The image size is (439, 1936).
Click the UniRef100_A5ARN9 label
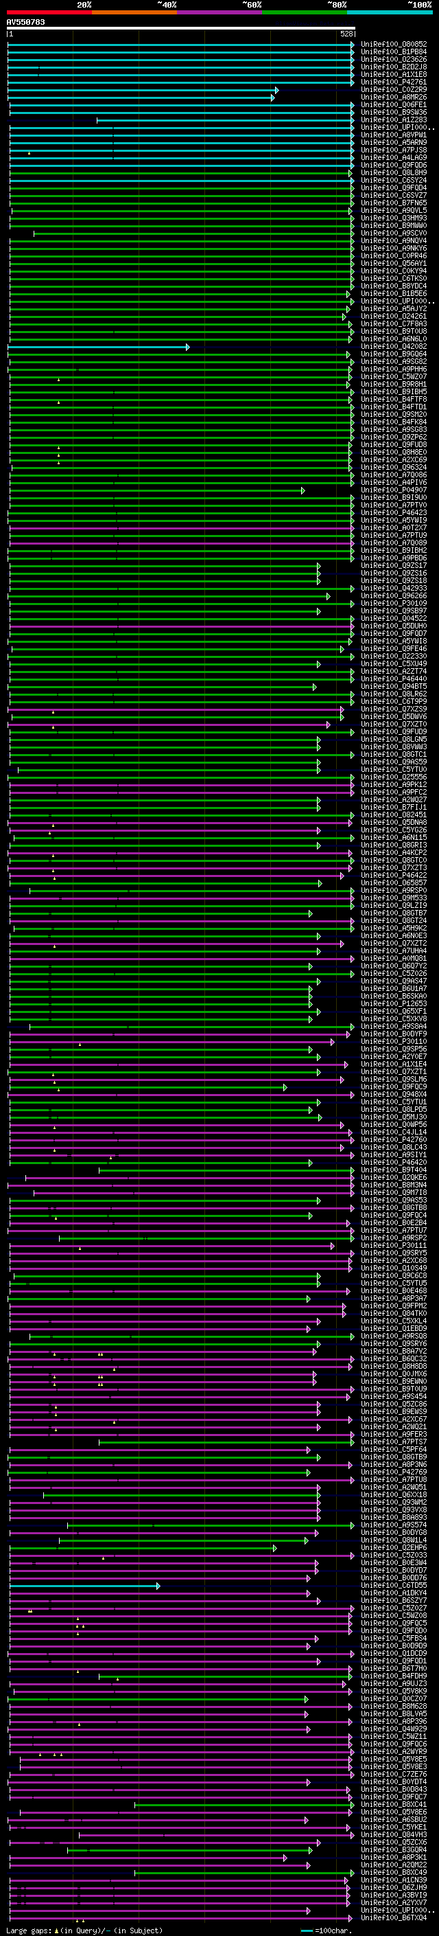tap(394, 143)
